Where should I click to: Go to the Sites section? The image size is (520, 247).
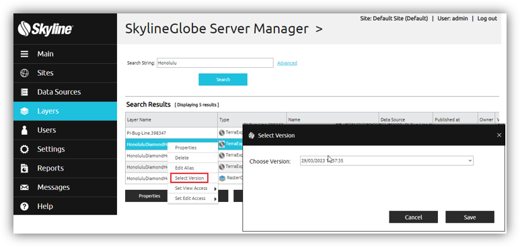(65, 73)
